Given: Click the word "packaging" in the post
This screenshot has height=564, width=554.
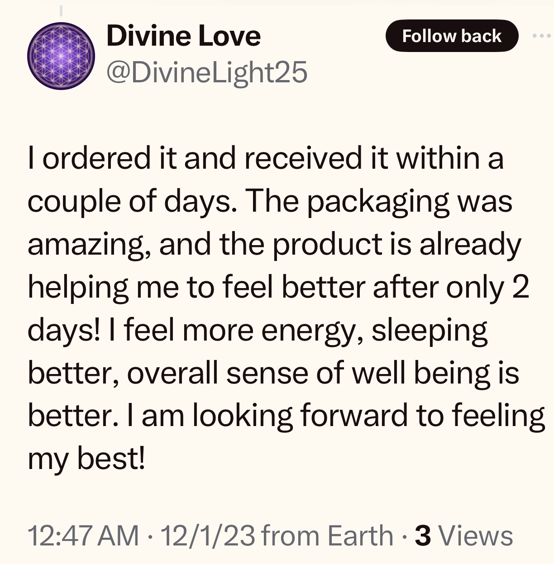Looking at the screenshot, I should pyautogui.click(x=378, y=202).
